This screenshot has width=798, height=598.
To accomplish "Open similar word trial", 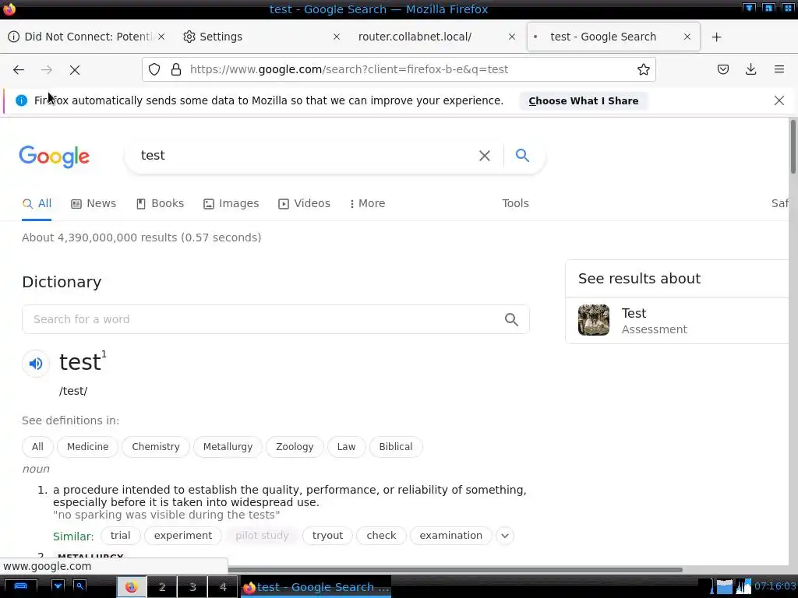I will click(121, 536).
